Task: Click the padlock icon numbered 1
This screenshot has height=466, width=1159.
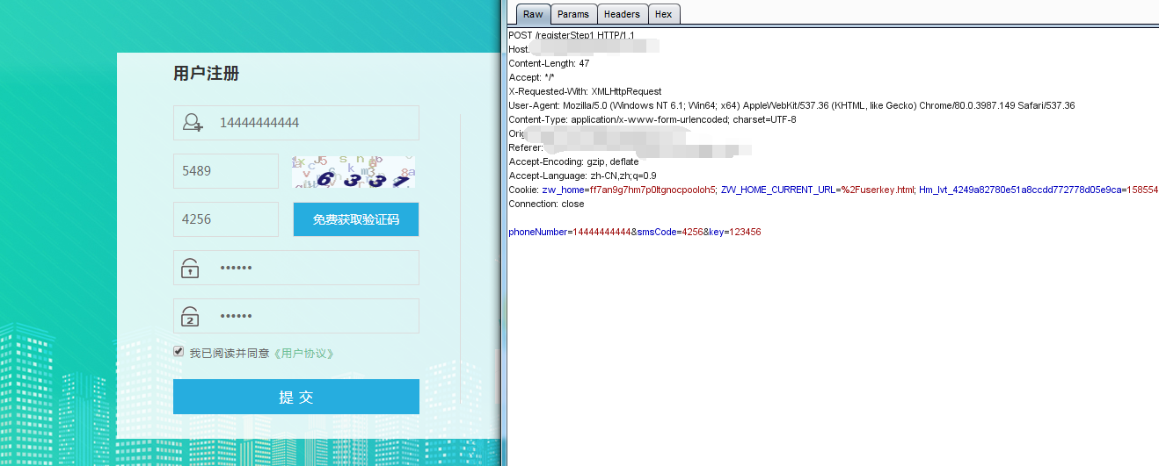Action: click(x=190, y=268)
